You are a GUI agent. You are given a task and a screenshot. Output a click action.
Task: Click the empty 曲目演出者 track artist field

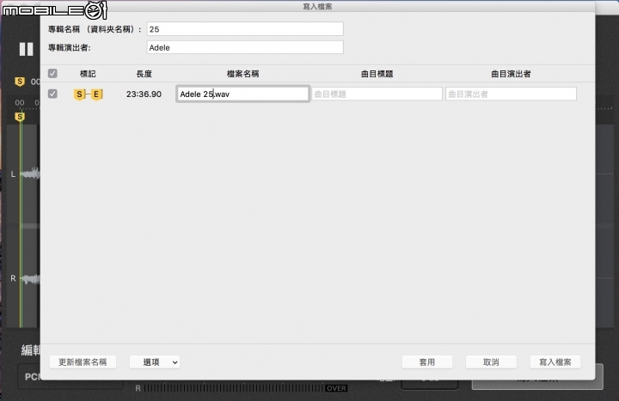[511, 94]
